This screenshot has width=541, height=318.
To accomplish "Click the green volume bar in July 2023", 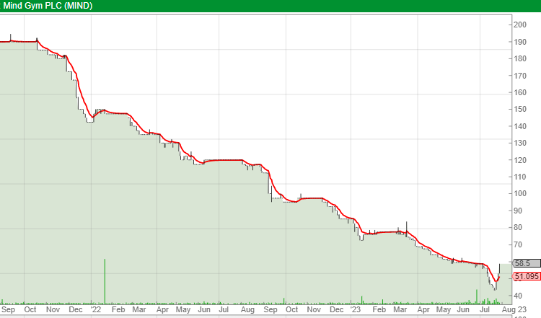I will tap(477, 296).
